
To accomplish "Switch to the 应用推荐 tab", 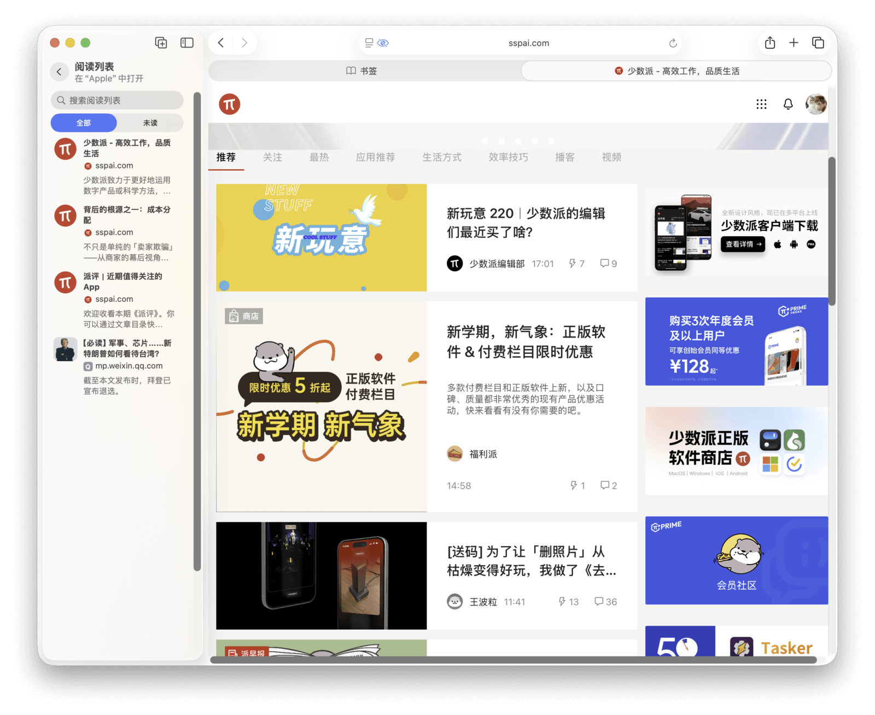I will [375, 158].
